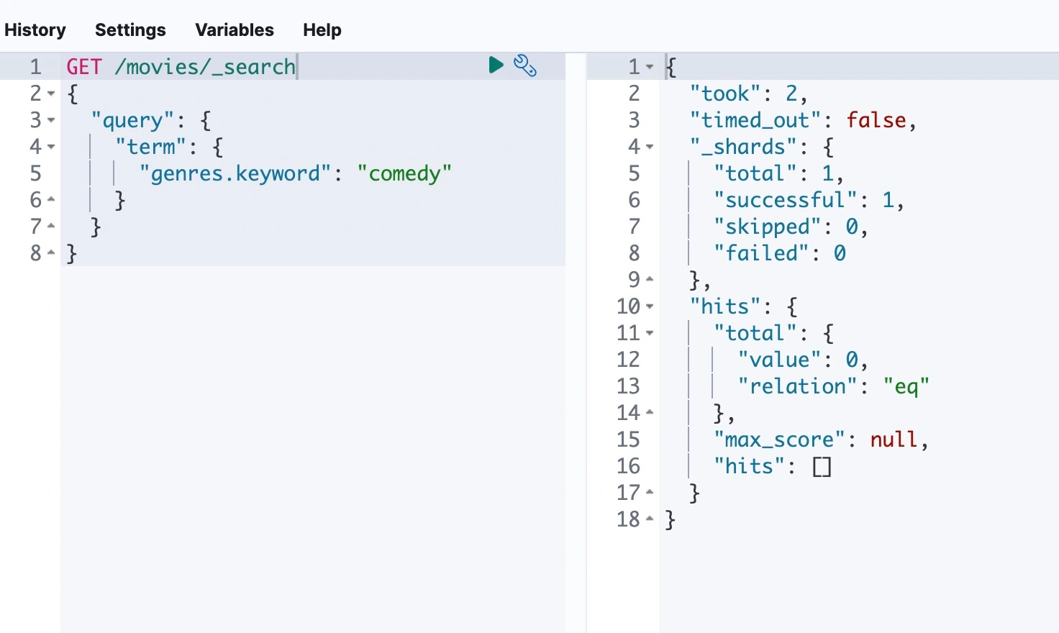The width and height of the screenshot is (1059, 633).
Task: Fold response root object at line 1
Action: coord(650,67)
